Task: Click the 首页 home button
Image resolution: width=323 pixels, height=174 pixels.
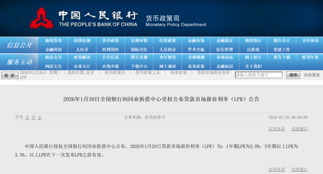Action: 10,76
